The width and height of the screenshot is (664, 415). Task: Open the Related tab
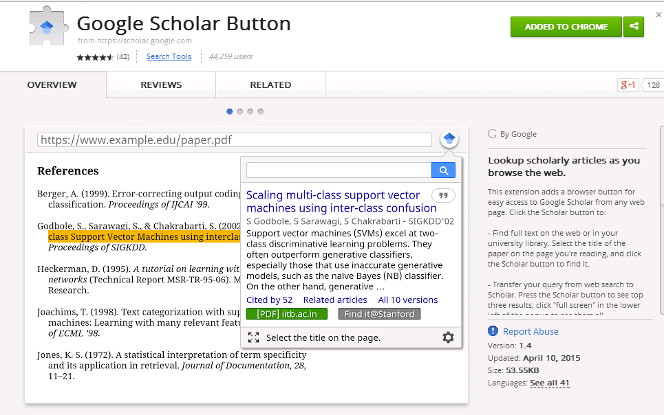[x=270, y=85]
